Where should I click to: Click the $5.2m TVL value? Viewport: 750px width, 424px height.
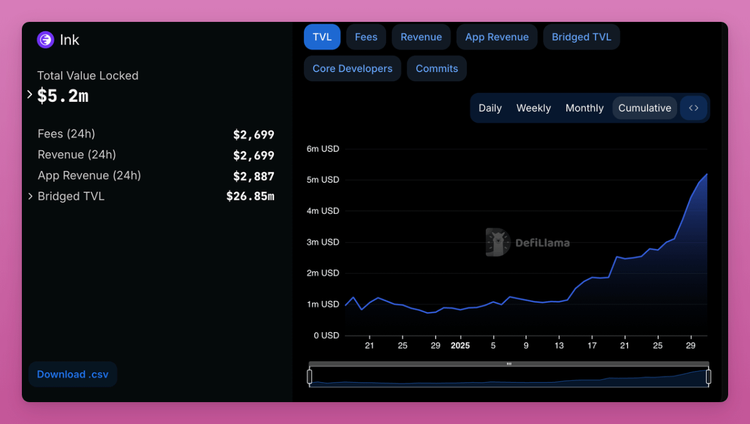click(x=62, y=96)
